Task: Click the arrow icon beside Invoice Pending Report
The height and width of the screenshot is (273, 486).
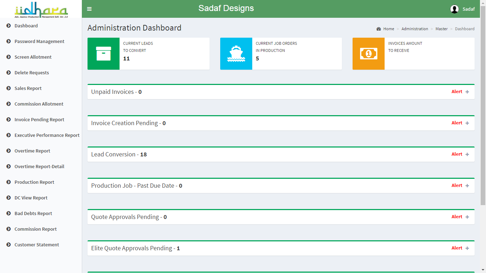Action: pyautogui.click(x=9, y=119)
